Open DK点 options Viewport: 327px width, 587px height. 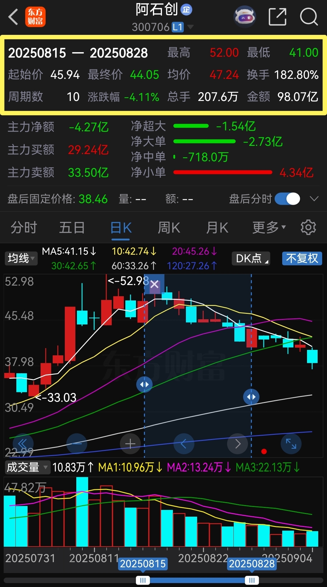pyautogui.click(x=251, y=258)
